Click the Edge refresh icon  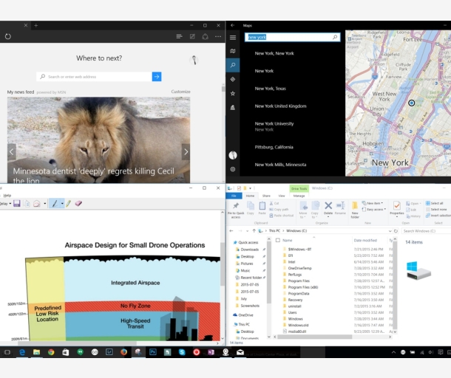8,36
